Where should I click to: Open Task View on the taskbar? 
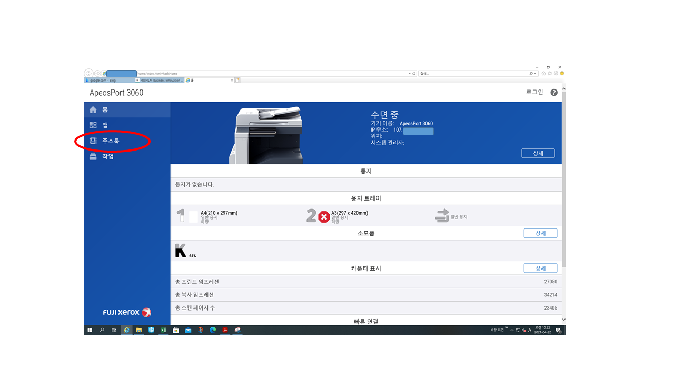coord(114,330)
